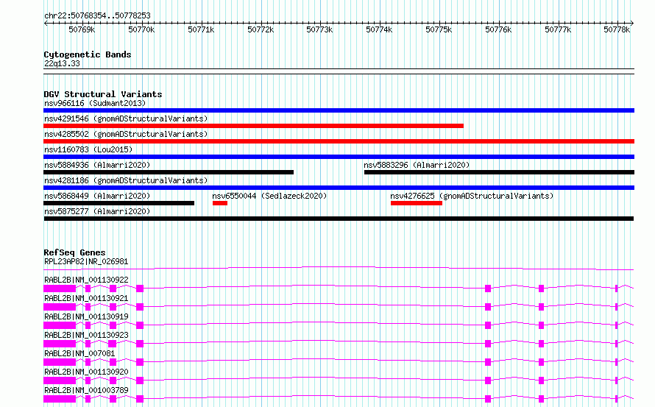Open RABL2B|NM_001130919 transcript label

86,316
